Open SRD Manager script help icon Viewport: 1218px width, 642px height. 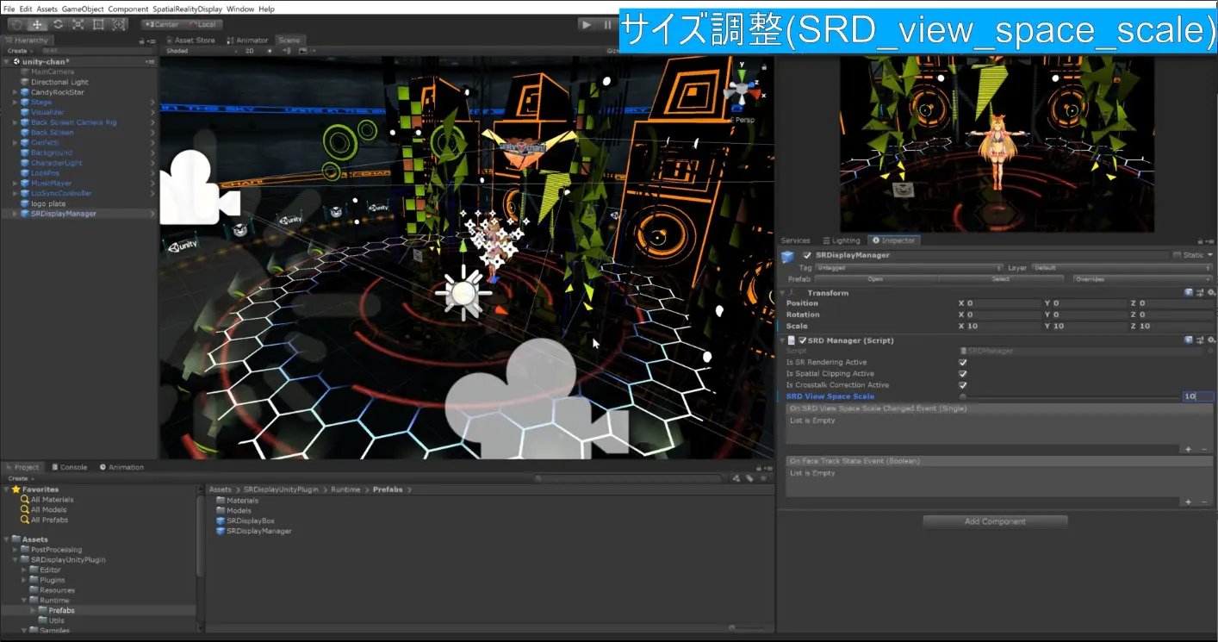[1189, 340]
